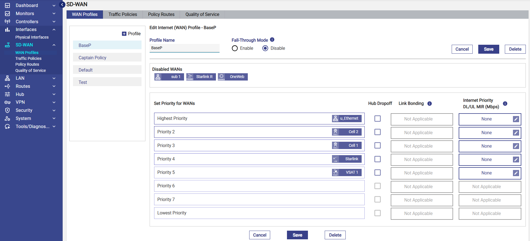Select the OneWeb disabled WAN icon
The width and height of the screenshot is (530, 241).
222,77
